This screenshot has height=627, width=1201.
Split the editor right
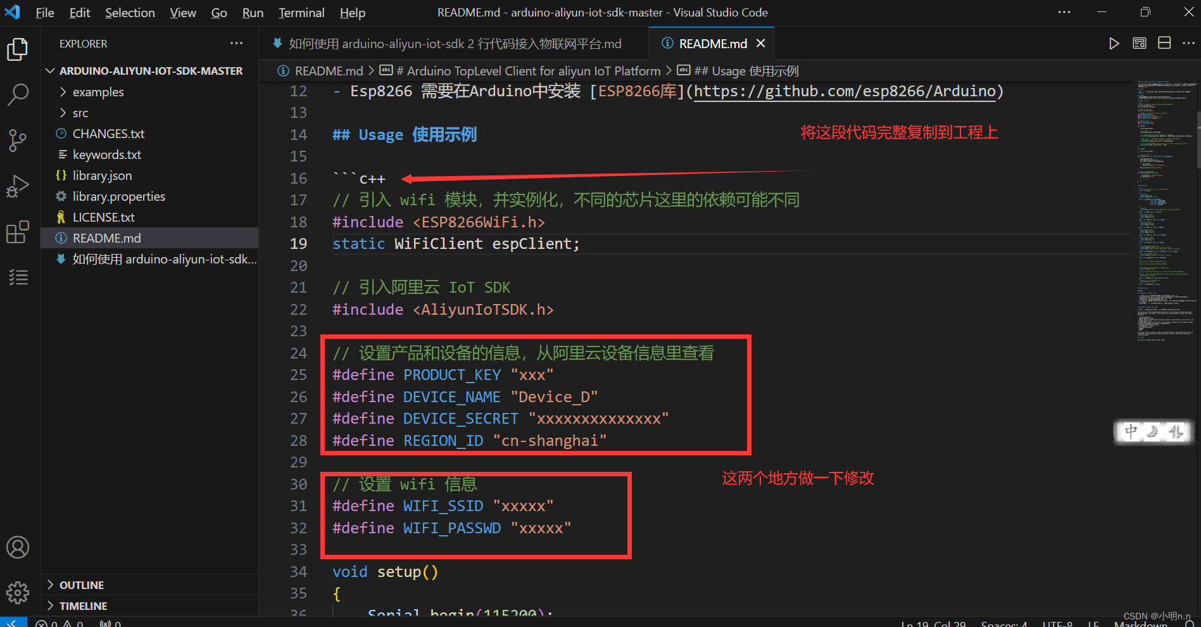(1164, 43)
